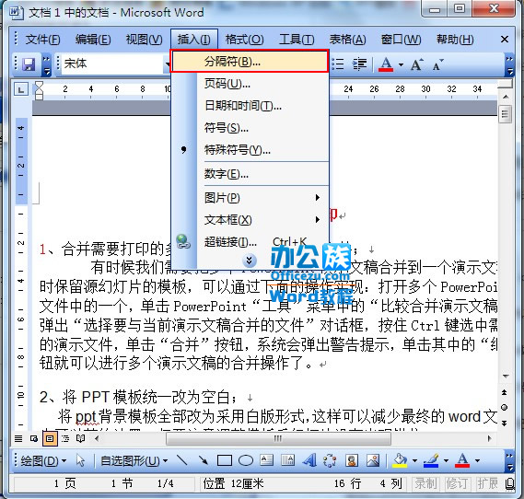Open the 自选图形 AutoShapes dropdown
524x499 pixels.
134,461
